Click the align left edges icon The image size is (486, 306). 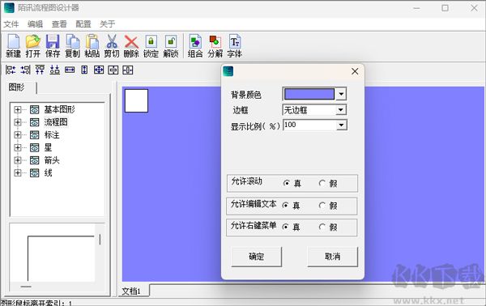11,70
